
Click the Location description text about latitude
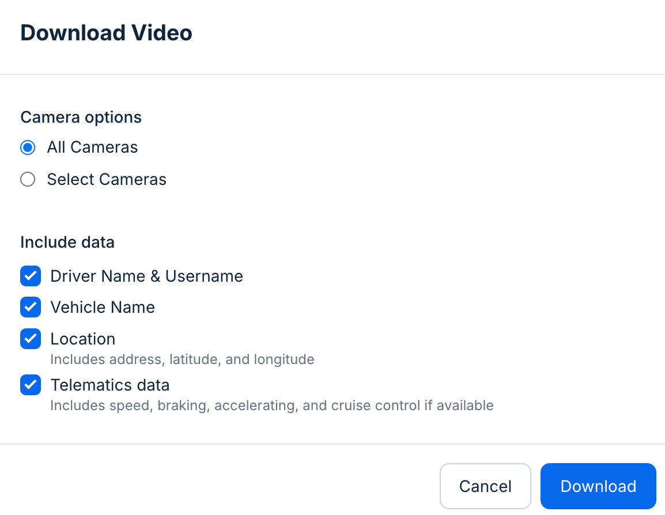[183, 359]
